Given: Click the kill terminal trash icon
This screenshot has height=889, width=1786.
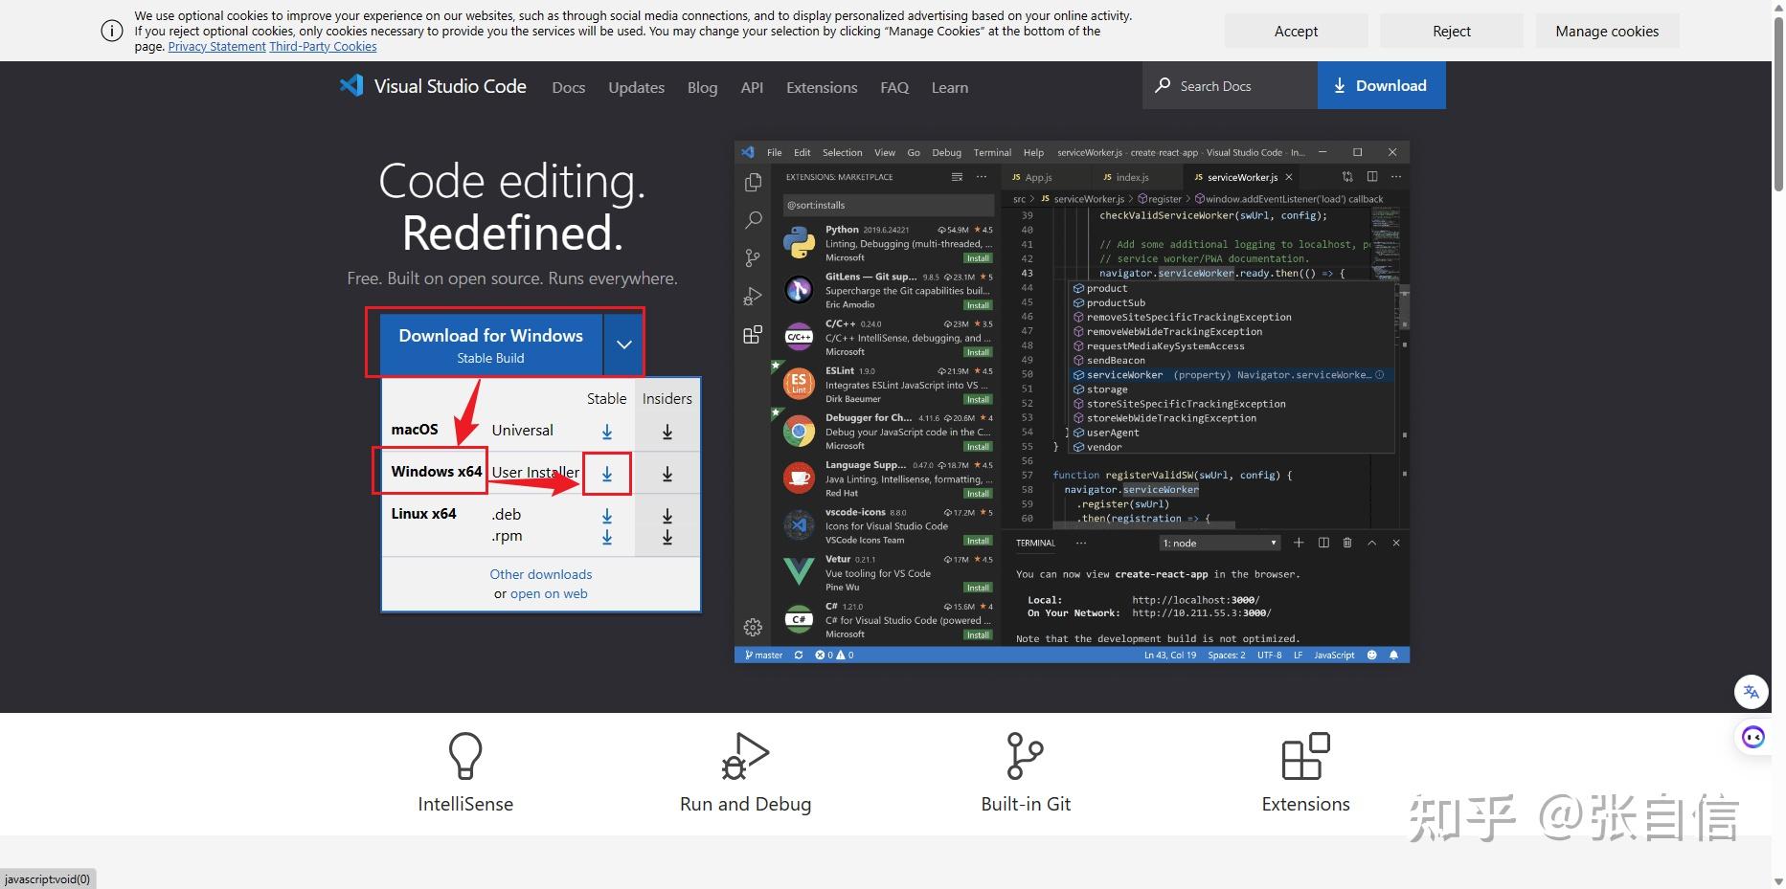Looking at the screenshot, I should point(1347,543).
